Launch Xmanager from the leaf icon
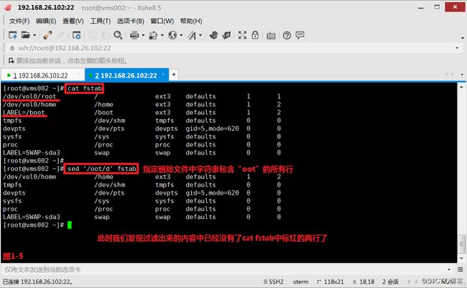This screenshot has height=288, width=467. point(226,35)
